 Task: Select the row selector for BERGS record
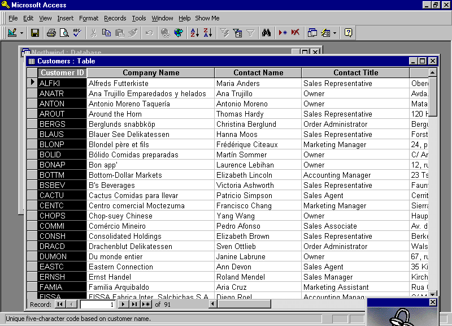coord(32,124)
